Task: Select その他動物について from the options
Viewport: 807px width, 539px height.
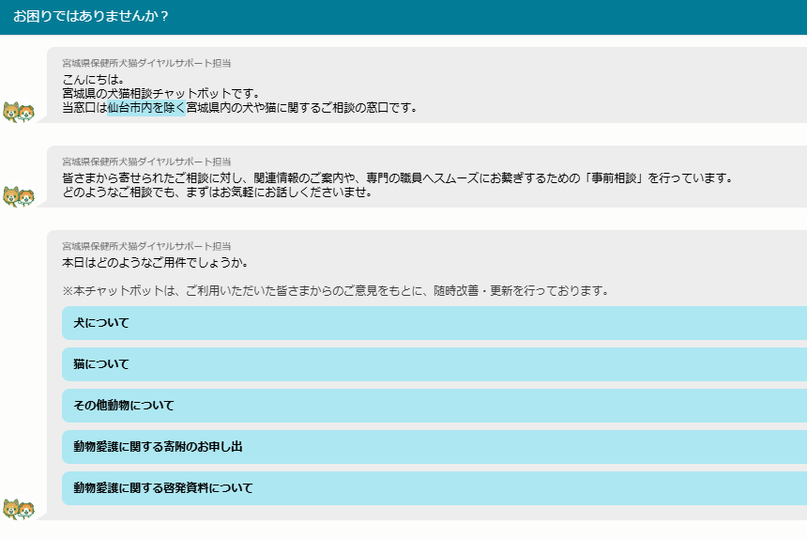Action: point(434,406)
